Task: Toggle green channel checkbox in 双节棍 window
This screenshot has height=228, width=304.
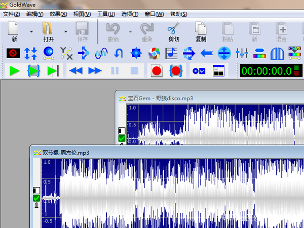Action: click(x=36, y=198)
